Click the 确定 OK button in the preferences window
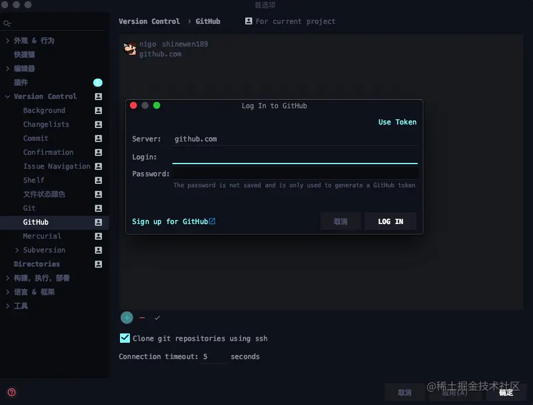Screen dimensions: 533x405 (x=506, y=392)
